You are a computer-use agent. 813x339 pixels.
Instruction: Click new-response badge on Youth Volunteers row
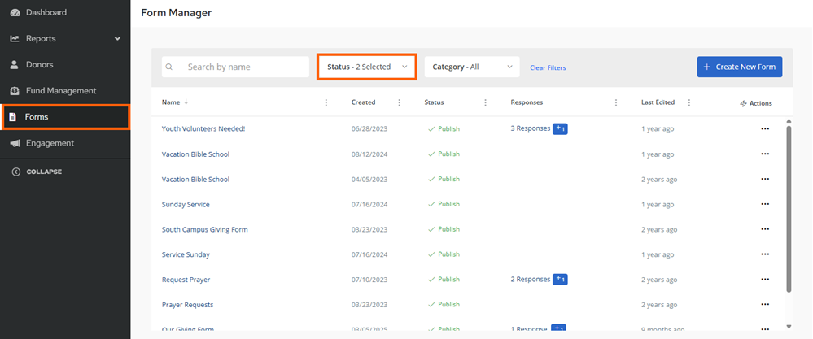560,128
